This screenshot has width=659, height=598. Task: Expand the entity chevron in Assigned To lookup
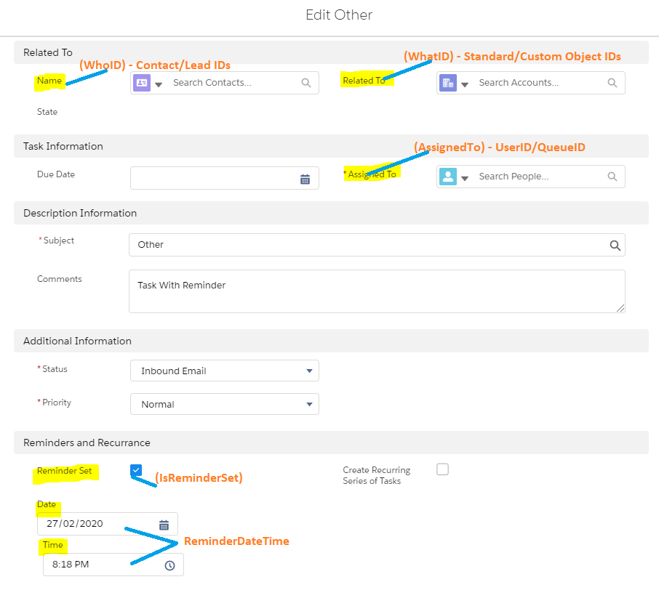[x=466, y=177]
